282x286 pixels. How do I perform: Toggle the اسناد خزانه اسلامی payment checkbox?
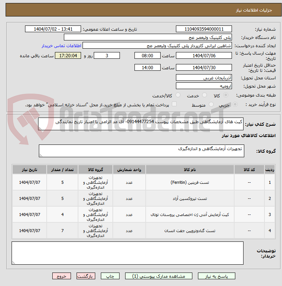click(174, 104)
